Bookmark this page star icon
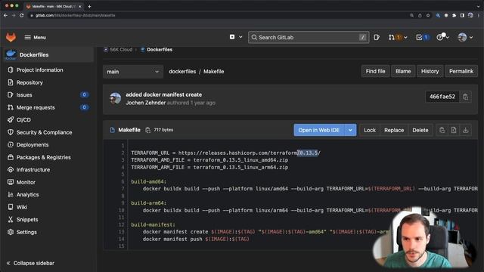Image resolution: width=484 pixels, height=272 pixels. [x=428, y=15]
